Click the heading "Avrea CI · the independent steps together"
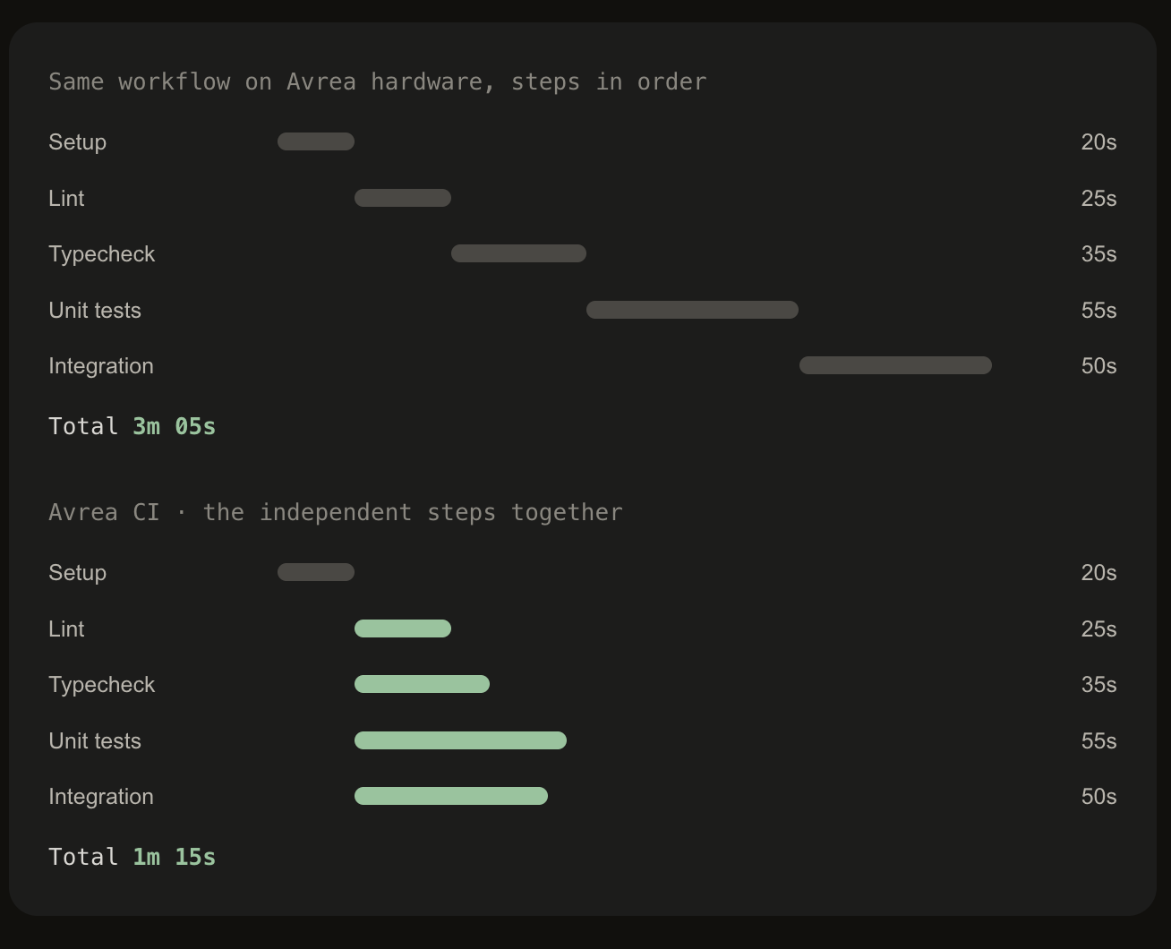The width and height of the screenshot is (1171, 949). click(x=336, y=512)
